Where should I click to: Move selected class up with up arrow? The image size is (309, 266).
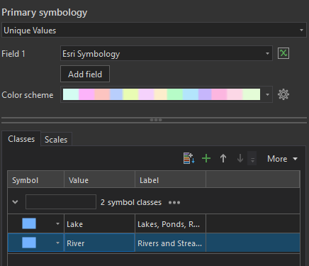tap(223, 158)
